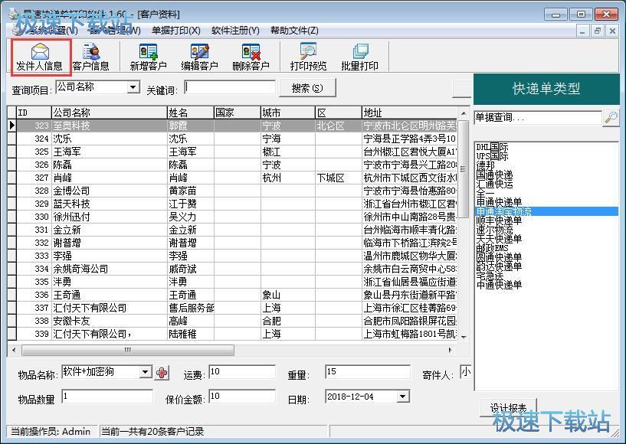Expand the 物品名称 combo box
This screenshot has width=626, height=444.
click(x=146, y=373)
